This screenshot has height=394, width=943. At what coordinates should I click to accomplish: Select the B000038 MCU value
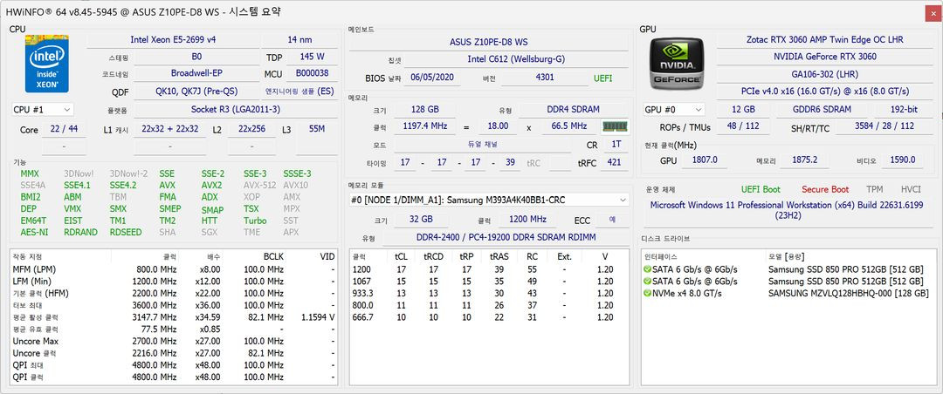click(312, 73)
